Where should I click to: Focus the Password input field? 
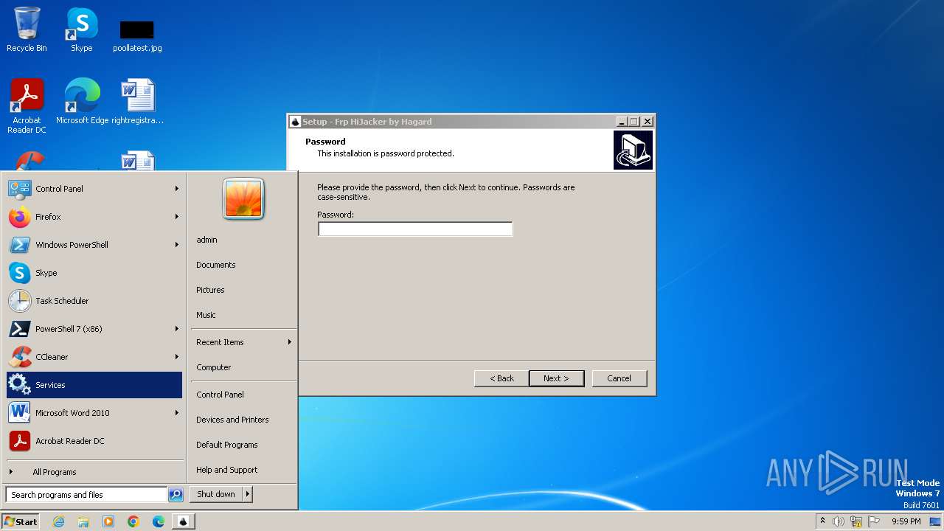pos(415,229)
